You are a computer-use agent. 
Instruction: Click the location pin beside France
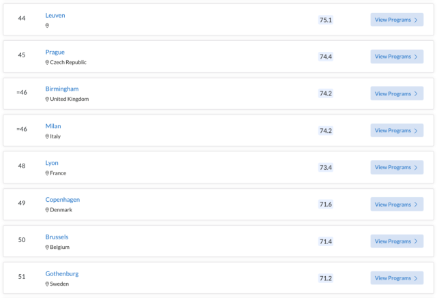[x=47, y=173]
